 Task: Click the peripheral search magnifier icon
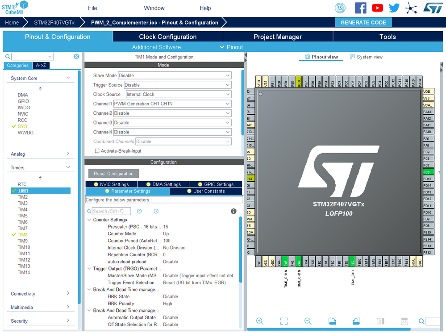pos(8,57)
